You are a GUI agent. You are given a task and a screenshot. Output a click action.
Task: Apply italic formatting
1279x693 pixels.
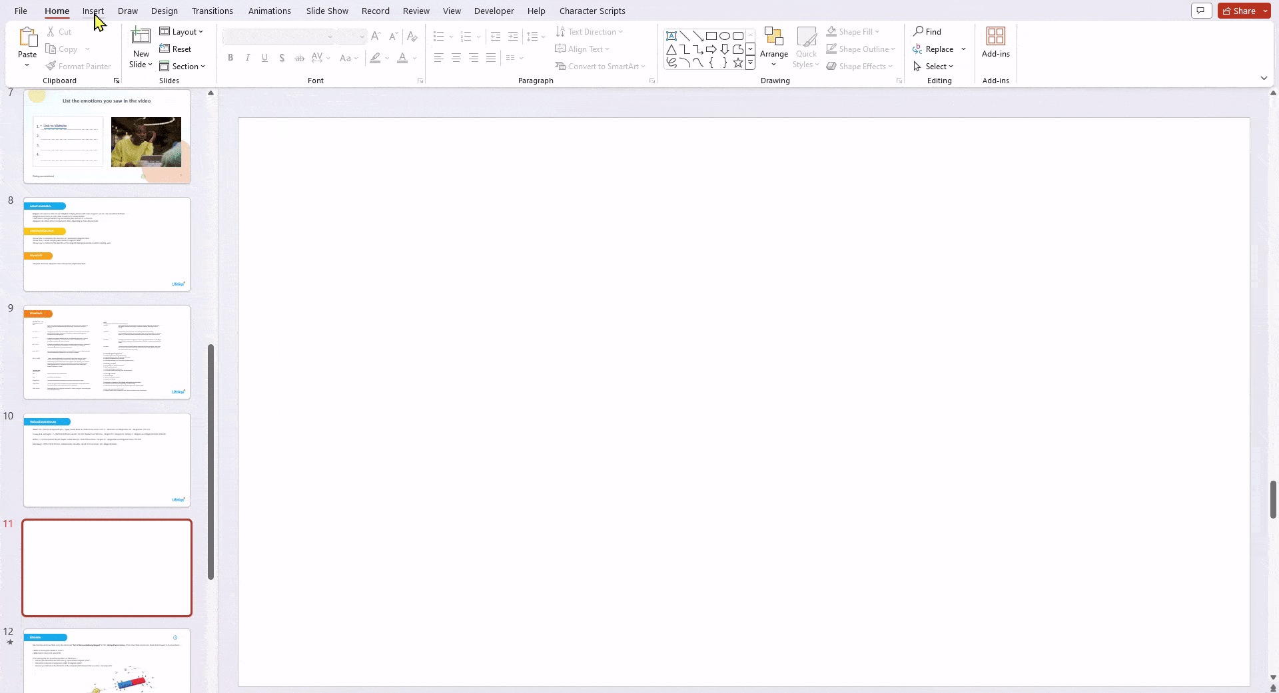pos(247,58)
